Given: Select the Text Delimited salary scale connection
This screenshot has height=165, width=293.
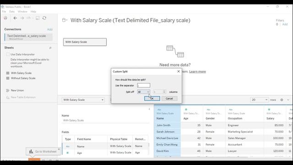Looking at the screenshot, I should click(x=28, y=37).
